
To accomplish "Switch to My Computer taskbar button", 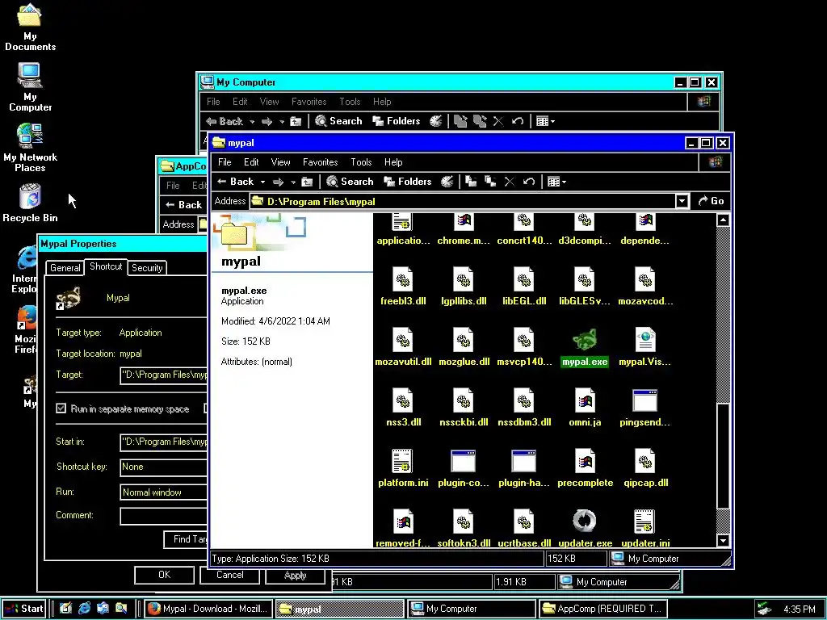I will pyautogui.click(x=471, y=609).
